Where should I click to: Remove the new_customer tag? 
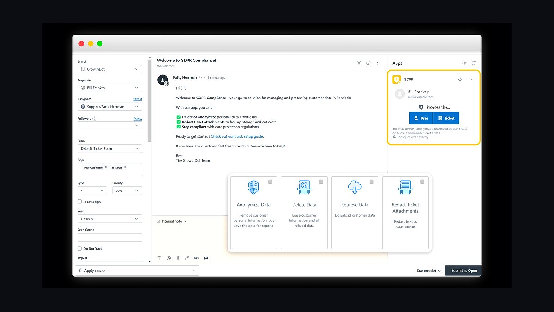(106, 167)
